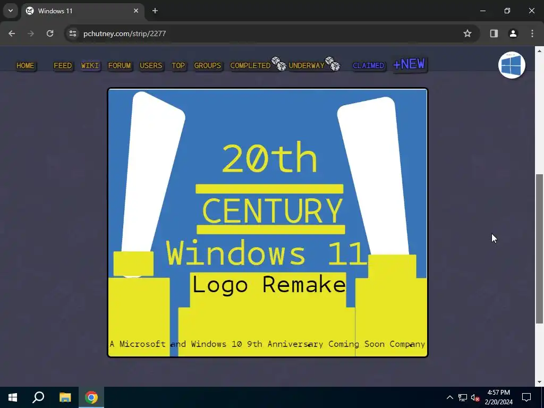Image resolution: width=544 pixels, height=408 pixels.
Task: Open the HOME page link
Action: pyautogui.click(x=25, y=65)
